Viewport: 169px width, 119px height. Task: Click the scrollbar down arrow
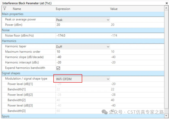(x=166, y=116)
